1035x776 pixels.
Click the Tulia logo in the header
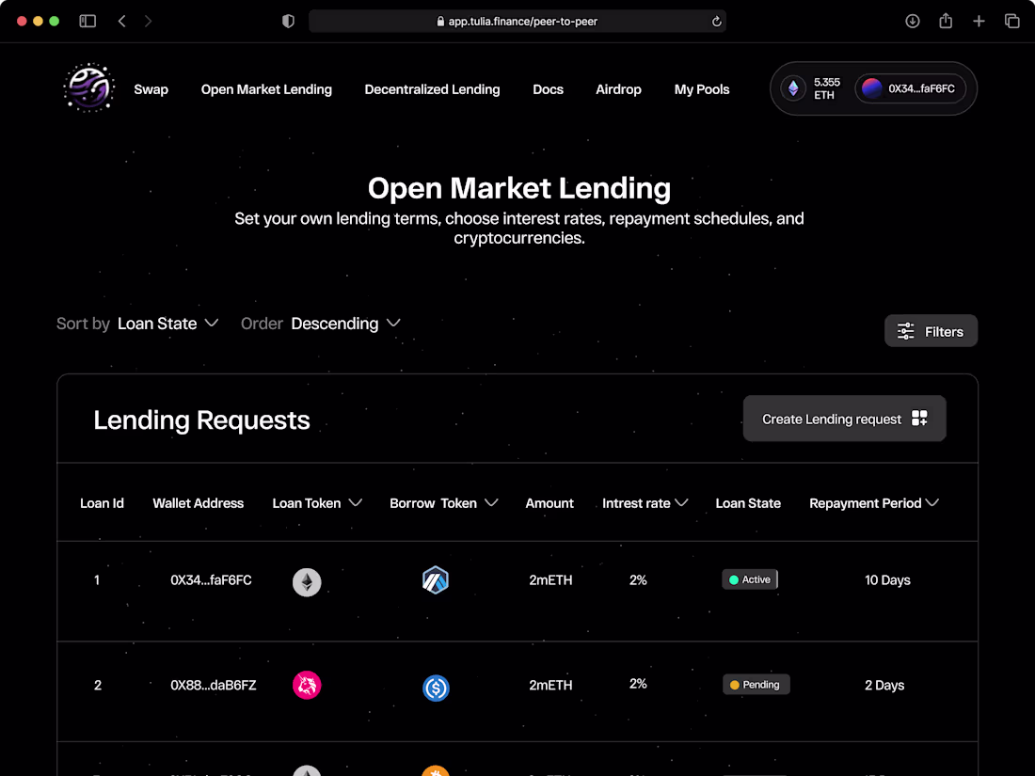coord(88,87)
